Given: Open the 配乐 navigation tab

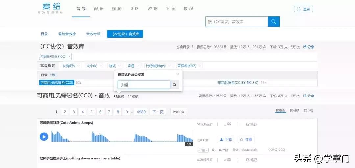Looking at the screenshot, I should click(x=99, y=9).
